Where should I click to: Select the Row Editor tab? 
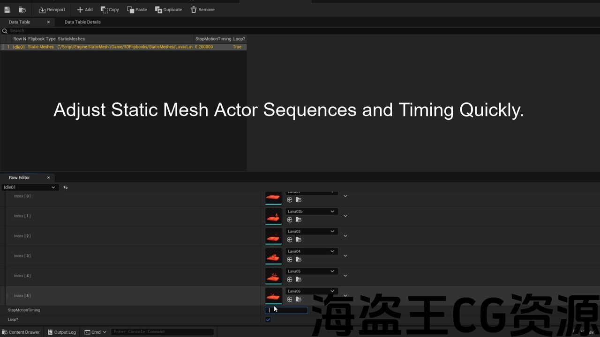click(19, 178)
